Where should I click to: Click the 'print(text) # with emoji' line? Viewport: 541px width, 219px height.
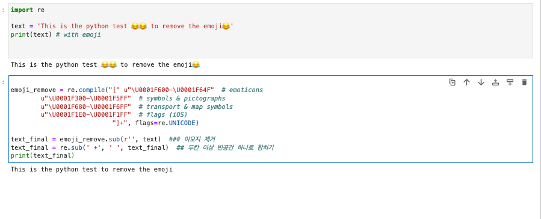tap(56, 34)
